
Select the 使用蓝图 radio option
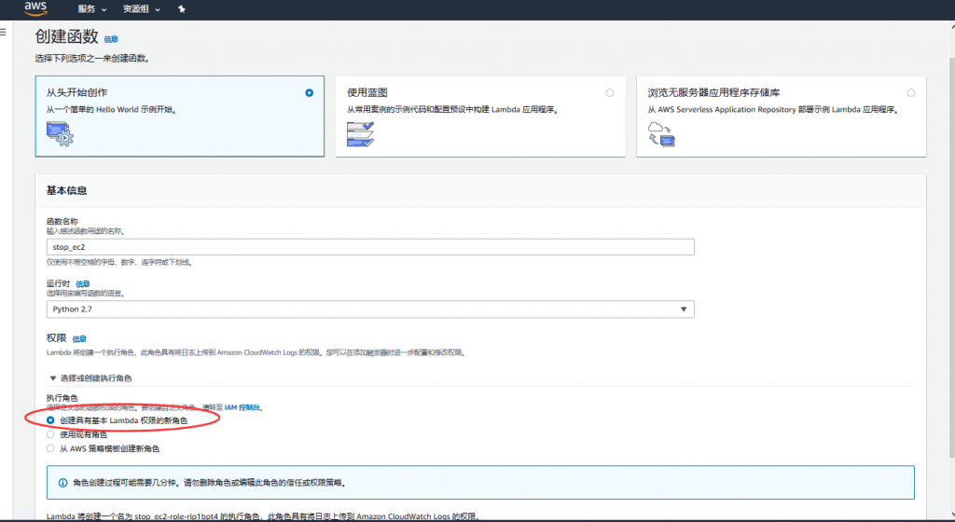(x=609, y=93)
